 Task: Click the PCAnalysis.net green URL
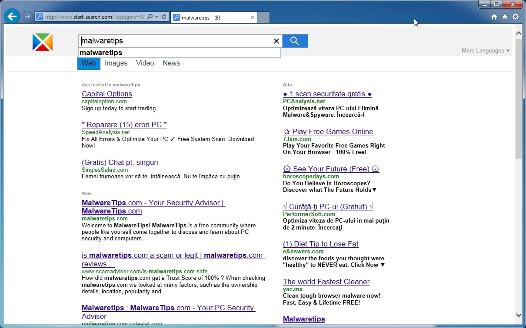pyautogui.click(x=304, y=102)
